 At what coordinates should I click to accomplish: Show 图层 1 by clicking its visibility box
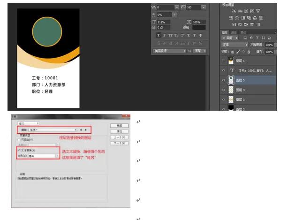(224, 61)
